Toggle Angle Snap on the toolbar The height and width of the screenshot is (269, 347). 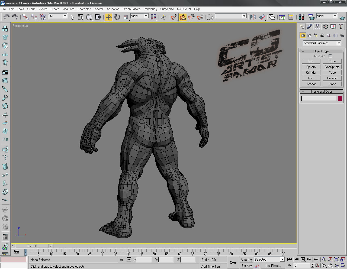[183, 17]
